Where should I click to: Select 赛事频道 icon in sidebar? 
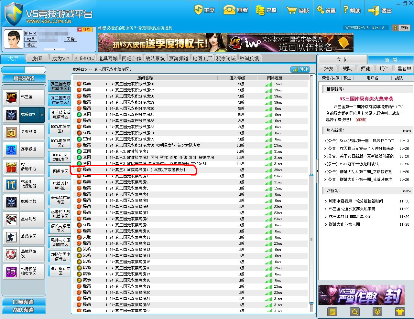12,149
